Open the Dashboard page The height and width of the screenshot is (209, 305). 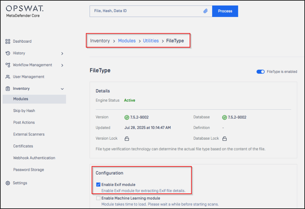(22, 41)
